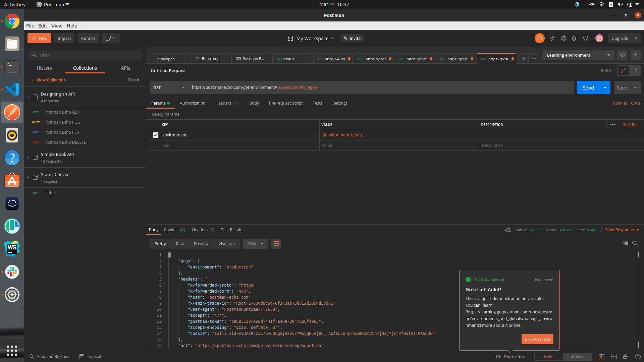Search within the response body
Image resolution: width=644 pixels, height=362 pixels.
click(x=635, y=243)
